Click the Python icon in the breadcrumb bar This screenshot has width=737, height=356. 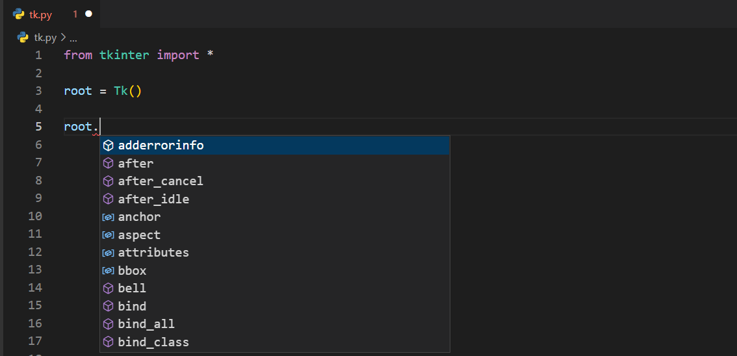click(x=23, y=38)
